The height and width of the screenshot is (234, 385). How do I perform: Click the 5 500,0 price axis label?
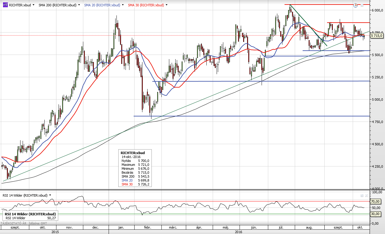click(377, 55)
